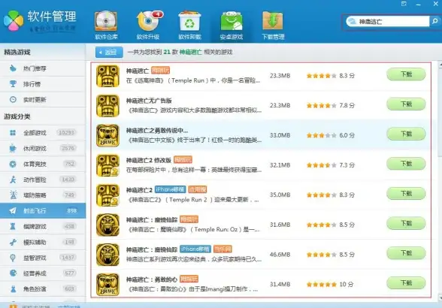Download 神庙逃亡 23.3MB rated 8.3
The width and height of the screenshot is (442, 308).
coord(406,74)
